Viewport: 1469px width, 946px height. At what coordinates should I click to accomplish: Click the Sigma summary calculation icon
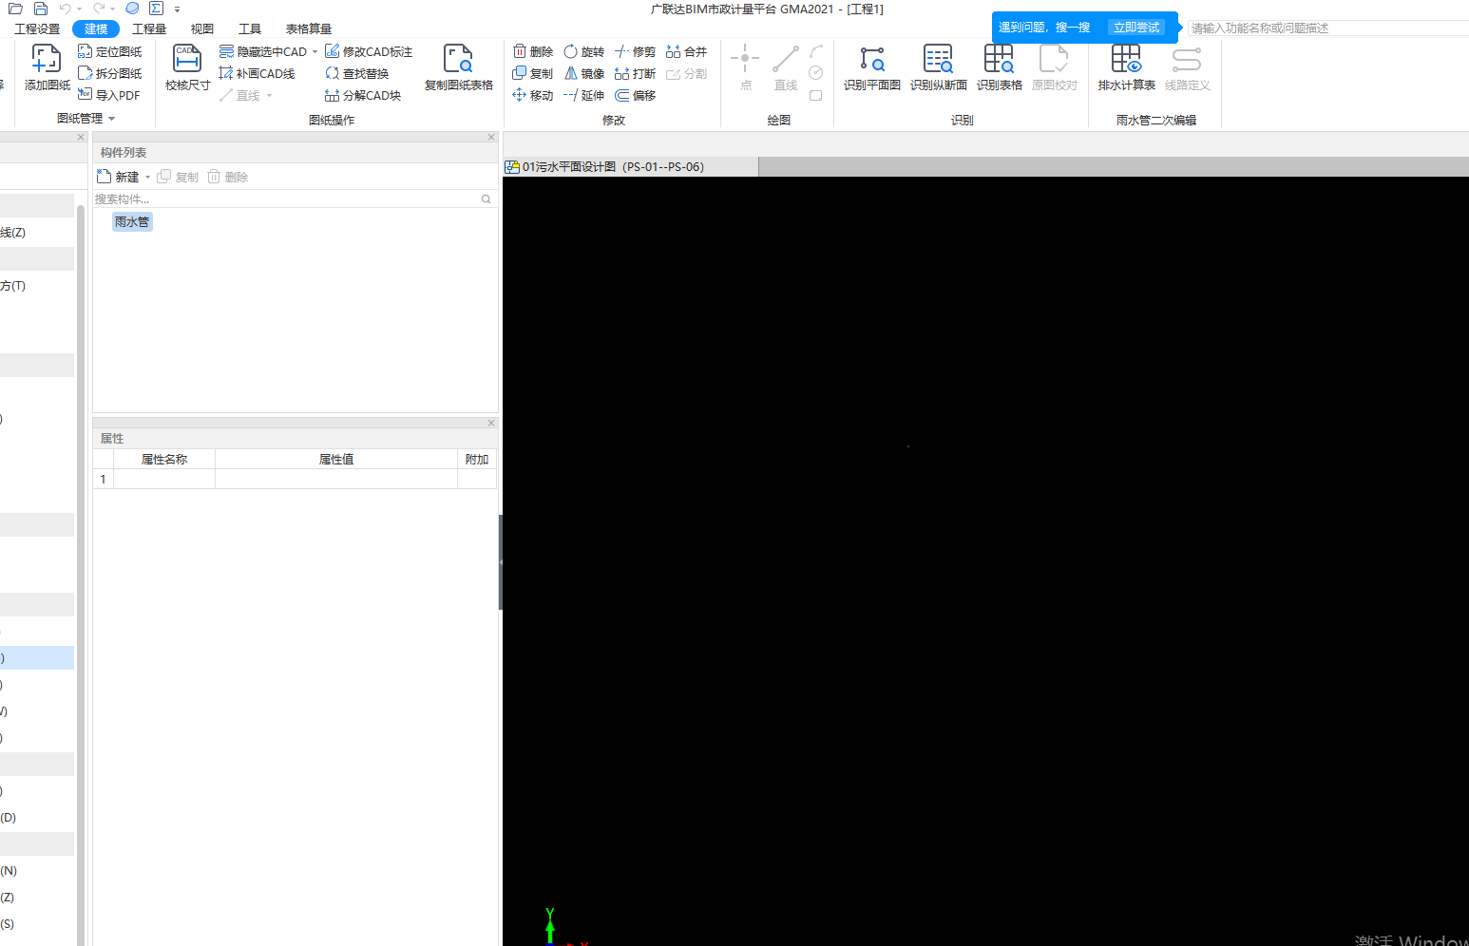pyautogui.click(x=156, y=9)
